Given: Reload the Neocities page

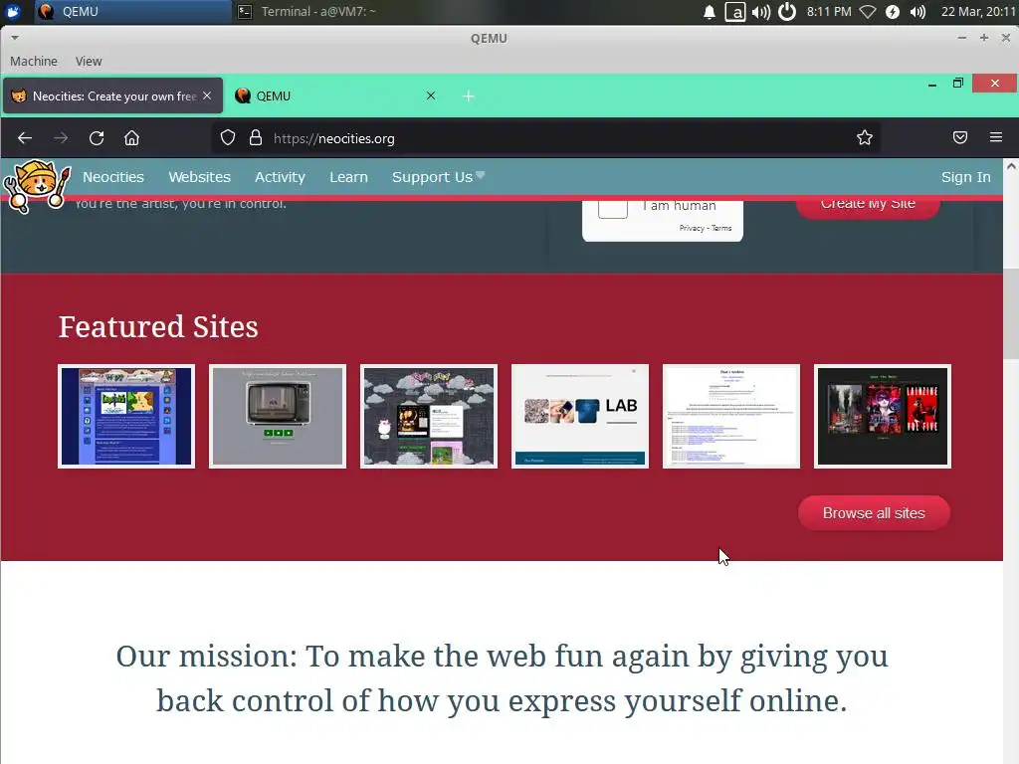Looking at the screenshot, I should point(97,138).
